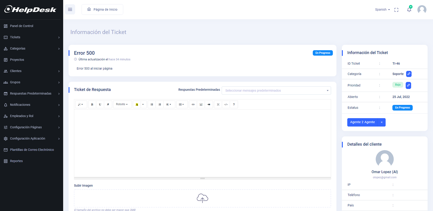Viewport: 433px width, 211px height.
Task: Toggle fullscreen mode in the top bar
Action: (396, 10)
